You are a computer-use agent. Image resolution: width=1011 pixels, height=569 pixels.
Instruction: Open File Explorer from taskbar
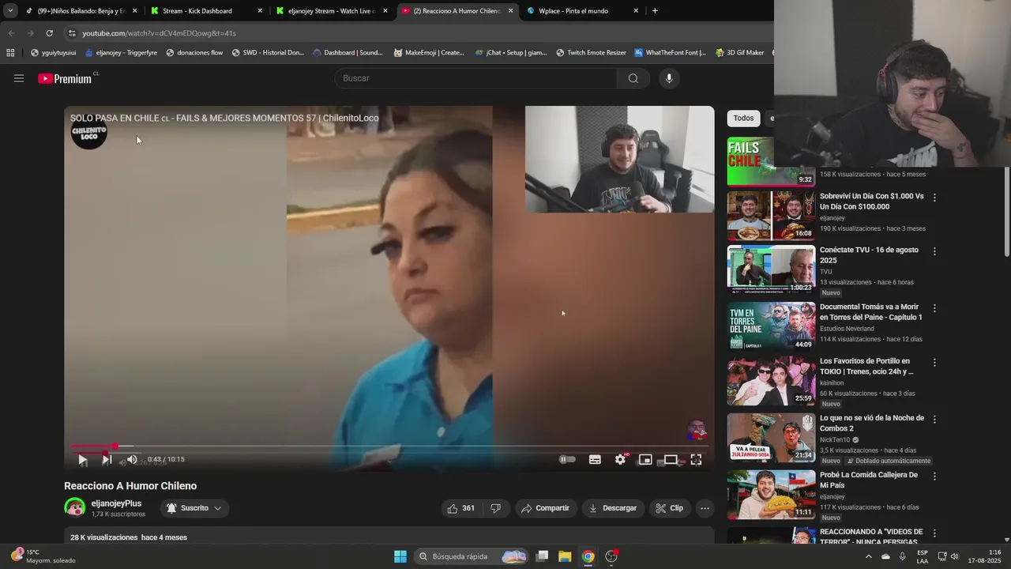pyautogui.click(x=565, y=556)
